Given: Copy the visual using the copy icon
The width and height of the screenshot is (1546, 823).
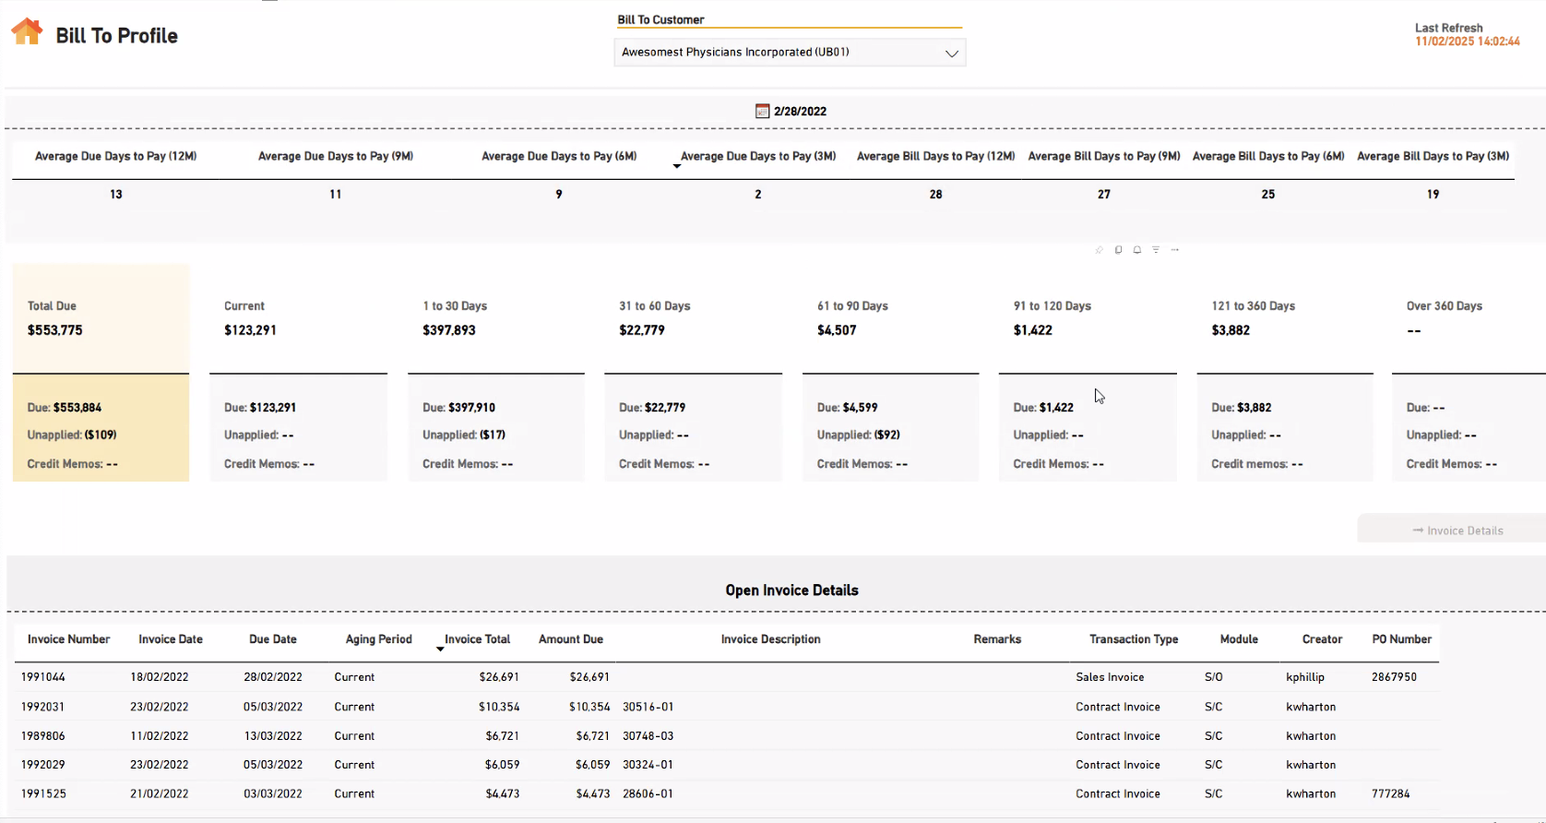Looking at the screenshot, I should click(x=1118, y=250).
